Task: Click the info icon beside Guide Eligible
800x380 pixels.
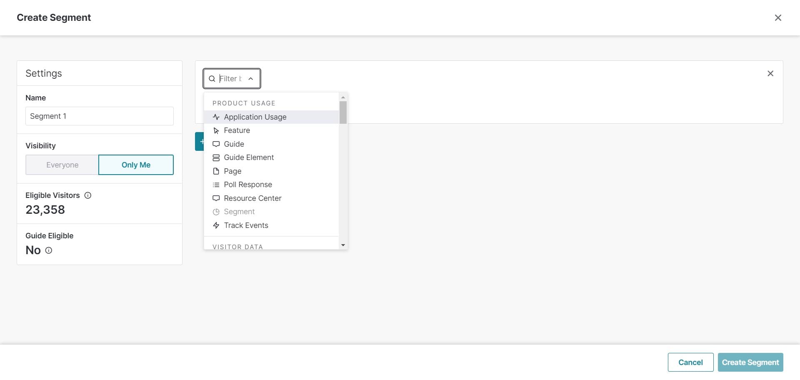Action: pyautogui.click(x=48, y=250)
